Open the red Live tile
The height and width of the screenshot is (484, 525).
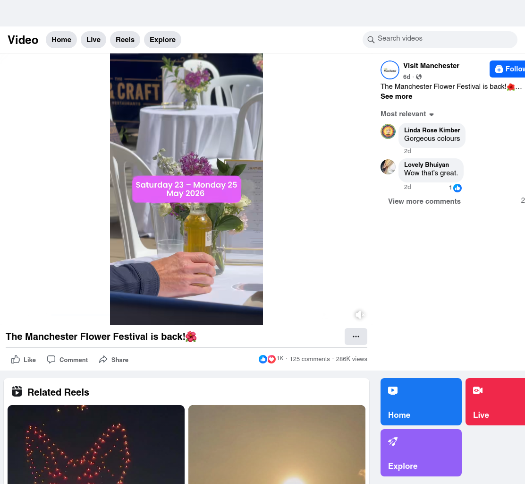coord(495,402)
